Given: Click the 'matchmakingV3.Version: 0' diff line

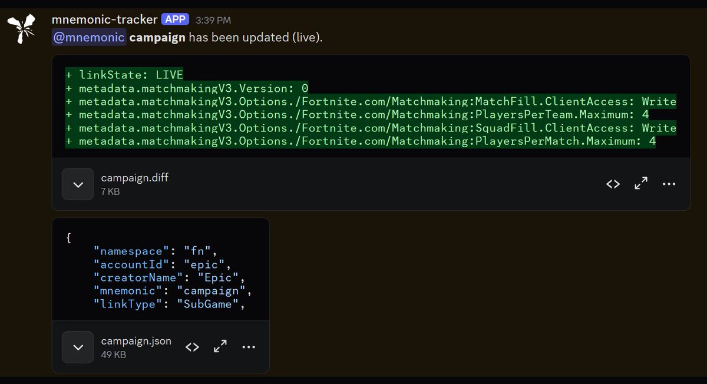Looking at the screenshot, I should 187,88.
